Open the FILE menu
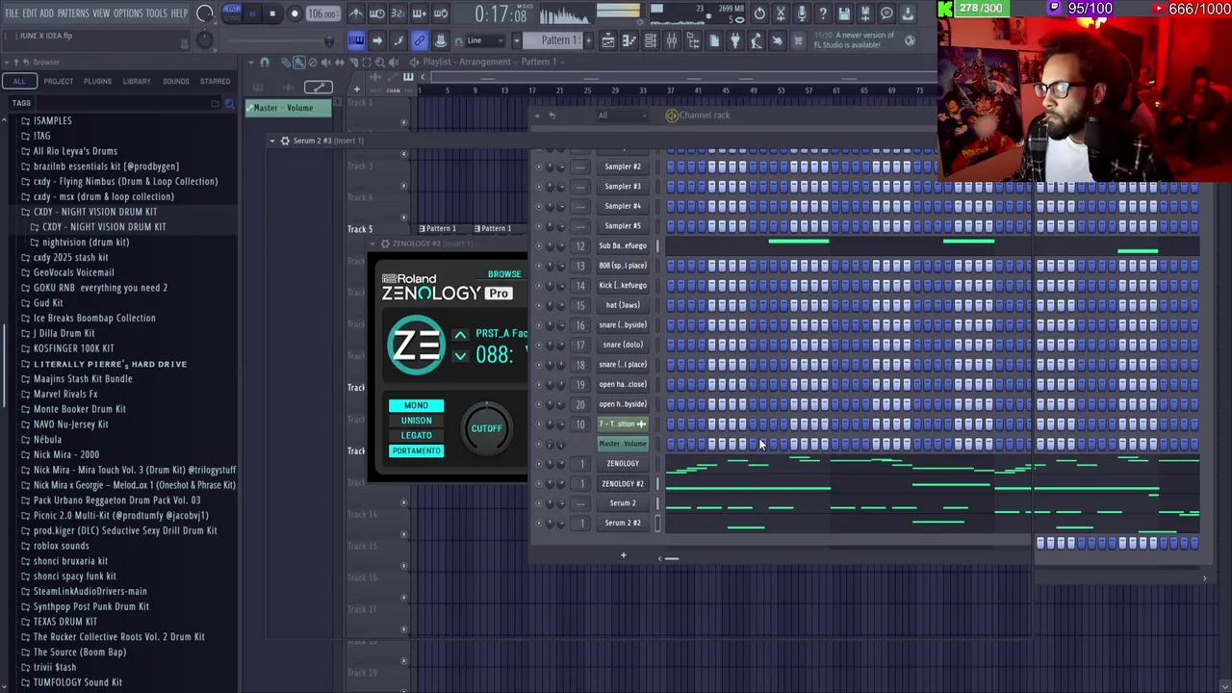1232x693 pixels. tap(13, 13)
